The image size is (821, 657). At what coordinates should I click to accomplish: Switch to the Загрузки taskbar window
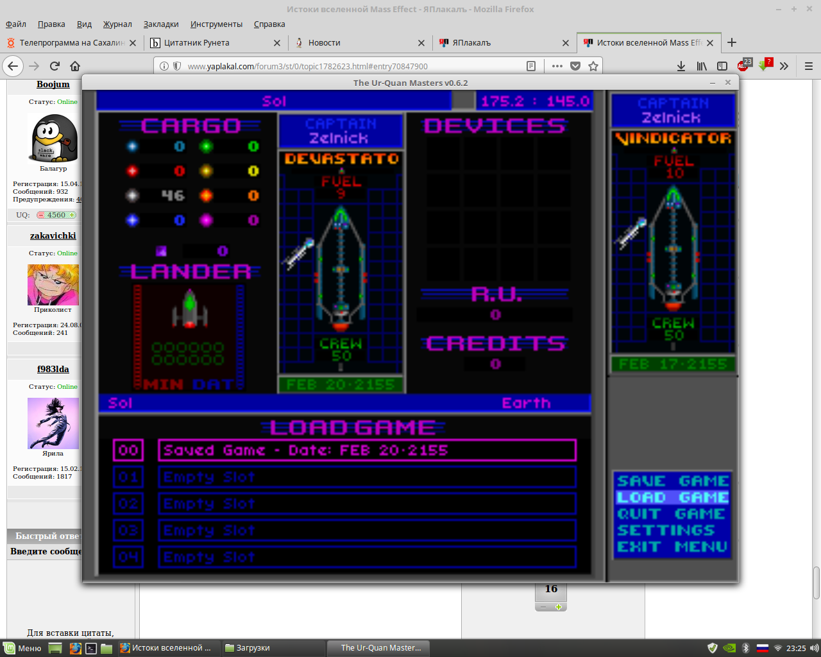point(273,648)
